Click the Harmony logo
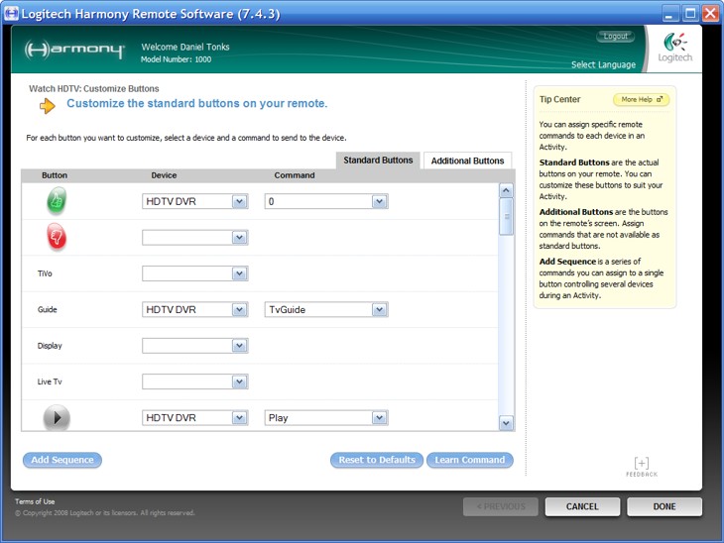 click(74, 50)
